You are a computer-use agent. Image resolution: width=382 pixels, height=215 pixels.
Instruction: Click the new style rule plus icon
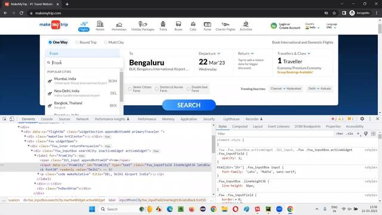[358, 134]
